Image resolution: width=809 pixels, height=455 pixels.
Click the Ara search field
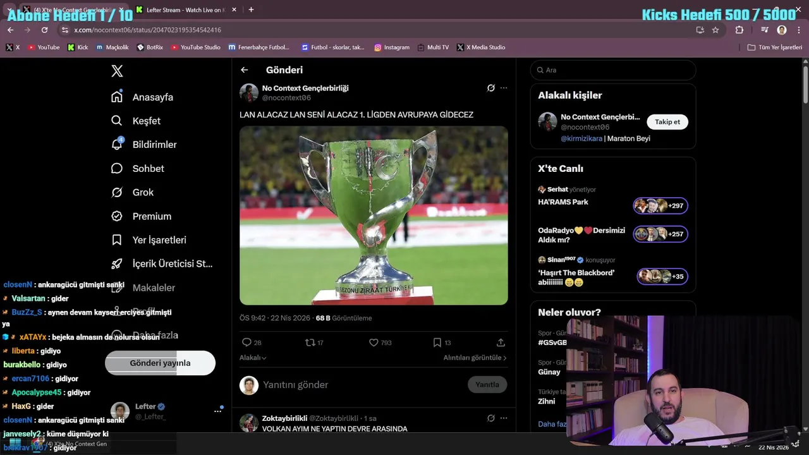coord(613,70)
